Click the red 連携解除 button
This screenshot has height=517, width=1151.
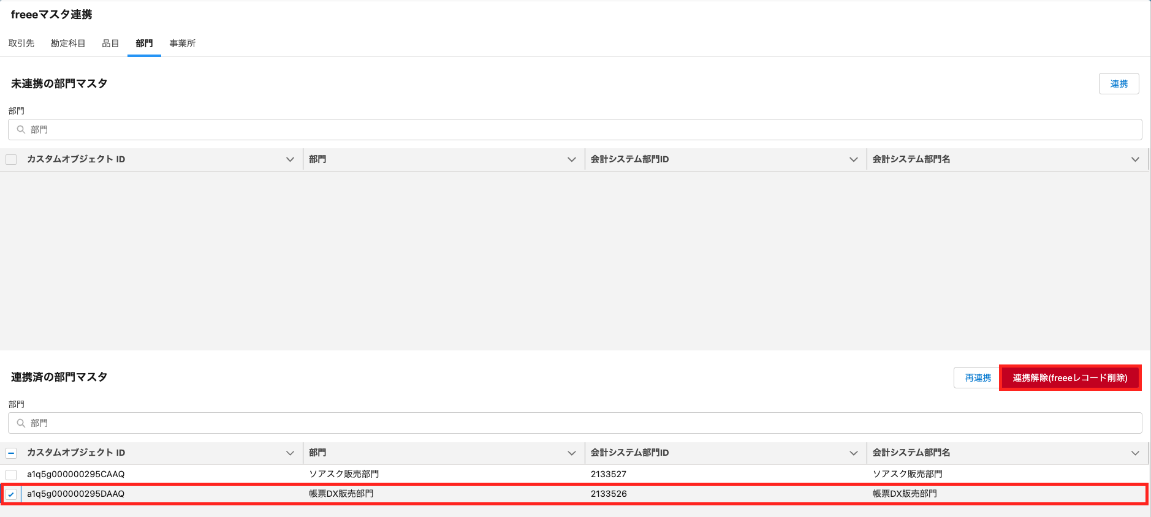(x=1069, y=378)
